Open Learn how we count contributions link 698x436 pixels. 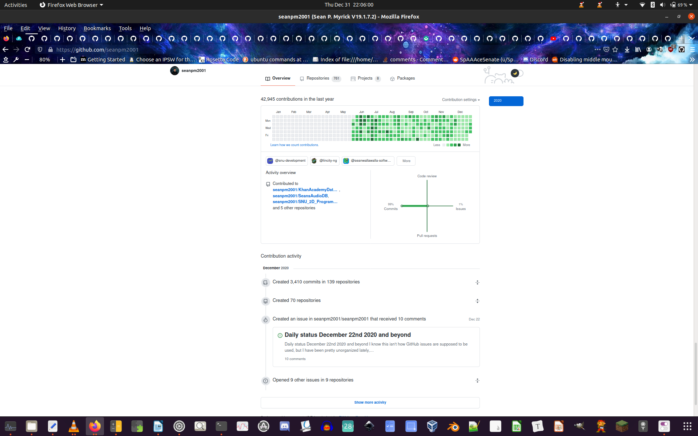click(294, 145)
